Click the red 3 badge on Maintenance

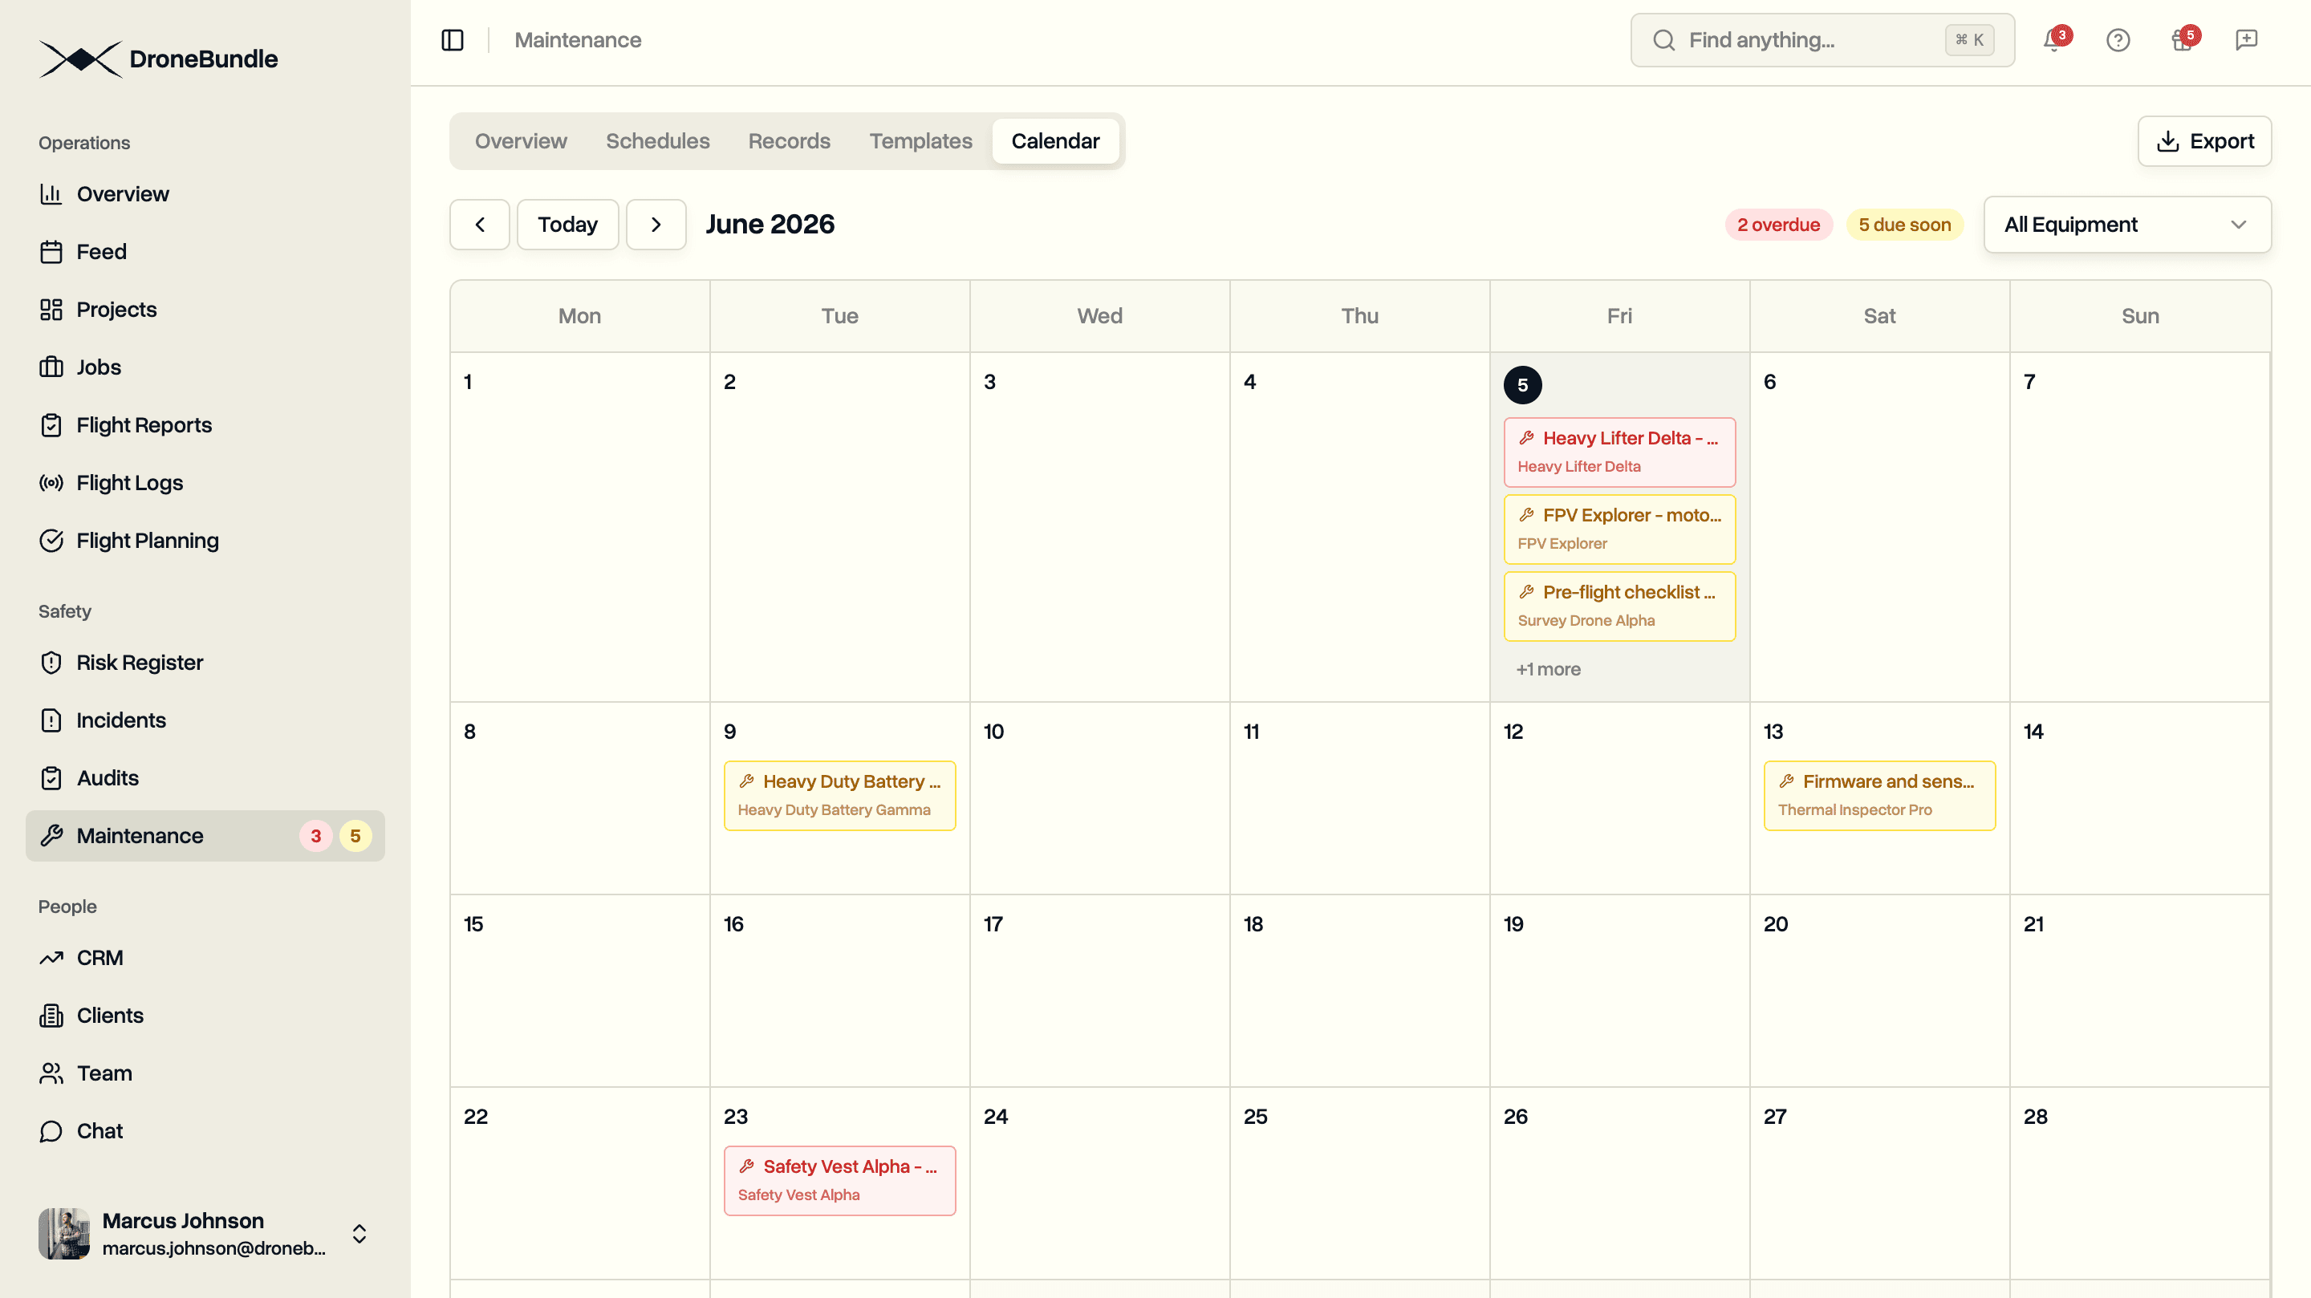click(315, 836)
